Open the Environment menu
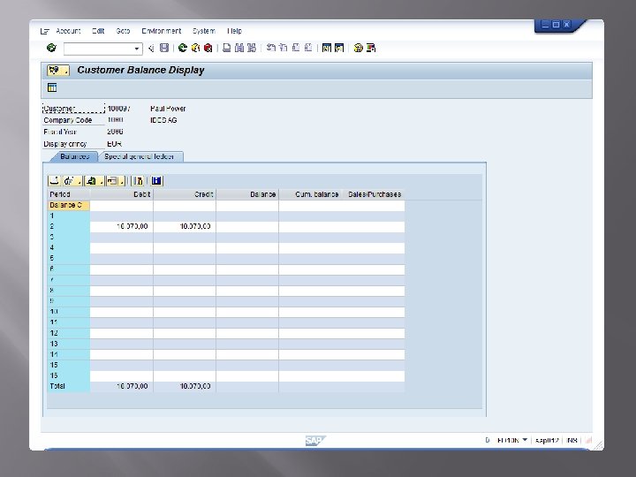The width and height of the screenshot is (636, 477). (162, 31)
